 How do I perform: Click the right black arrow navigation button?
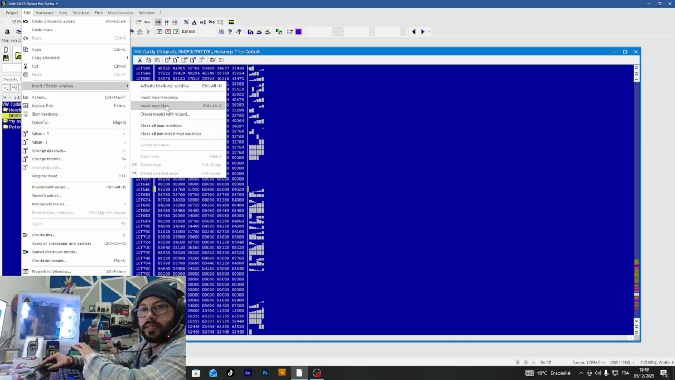422,32
